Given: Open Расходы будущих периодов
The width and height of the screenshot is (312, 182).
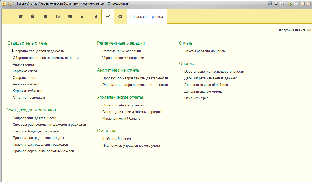Looking at the screenshot, I should 36,131.
